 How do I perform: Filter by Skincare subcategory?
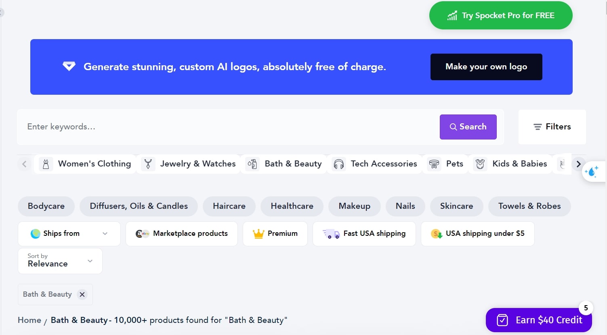point(456,206)
